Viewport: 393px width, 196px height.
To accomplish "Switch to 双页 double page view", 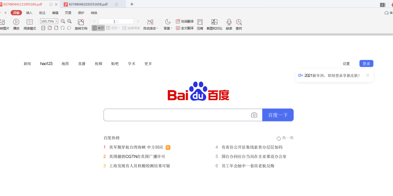I will pos(112,28).
